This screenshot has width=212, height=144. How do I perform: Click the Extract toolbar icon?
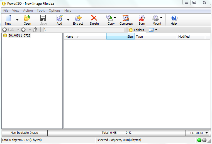[78, 18]
